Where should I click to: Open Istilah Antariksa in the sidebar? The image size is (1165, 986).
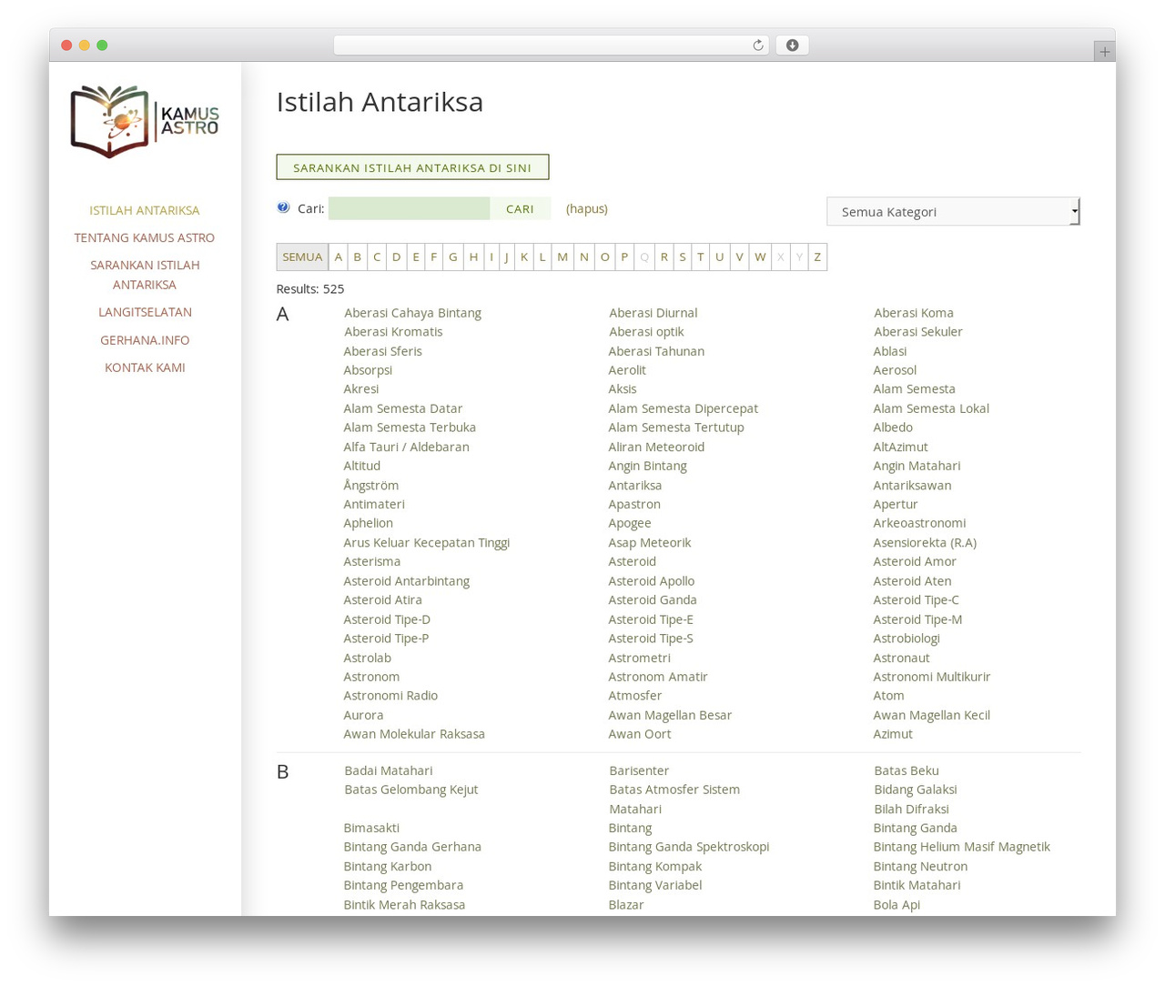(145, 210)
